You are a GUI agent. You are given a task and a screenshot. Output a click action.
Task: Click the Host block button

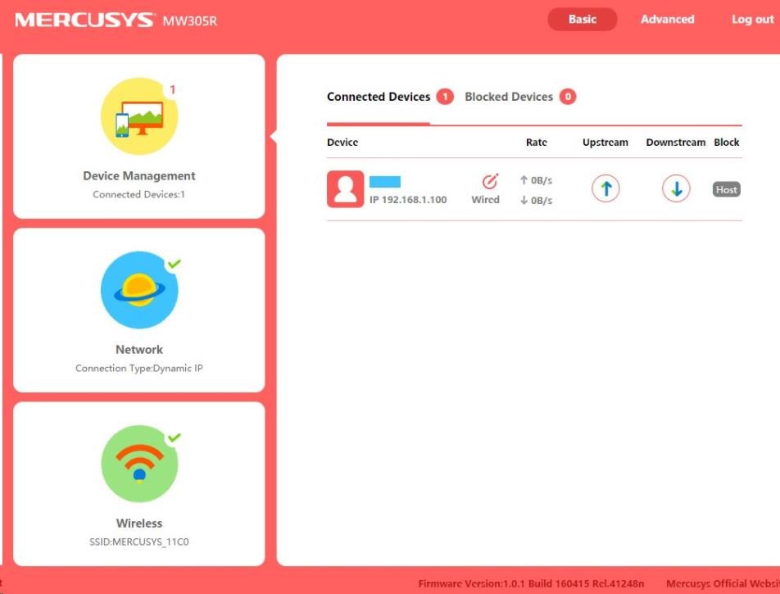726,189
